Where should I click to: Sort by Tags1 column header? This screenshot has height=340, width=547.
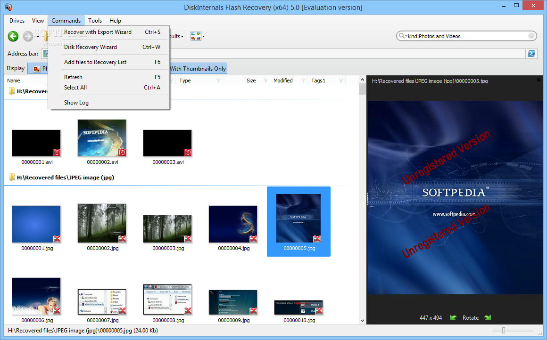tap(318, 81)
